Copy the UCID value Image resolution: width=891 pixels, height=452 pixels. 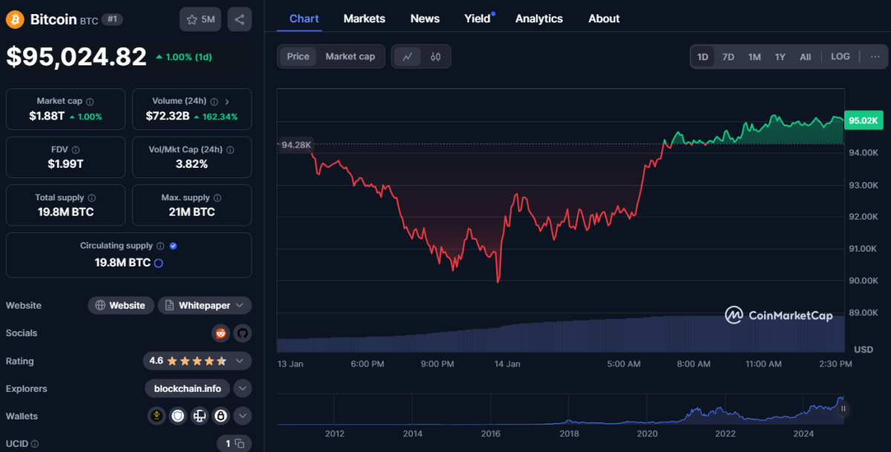tap(234, 444)
